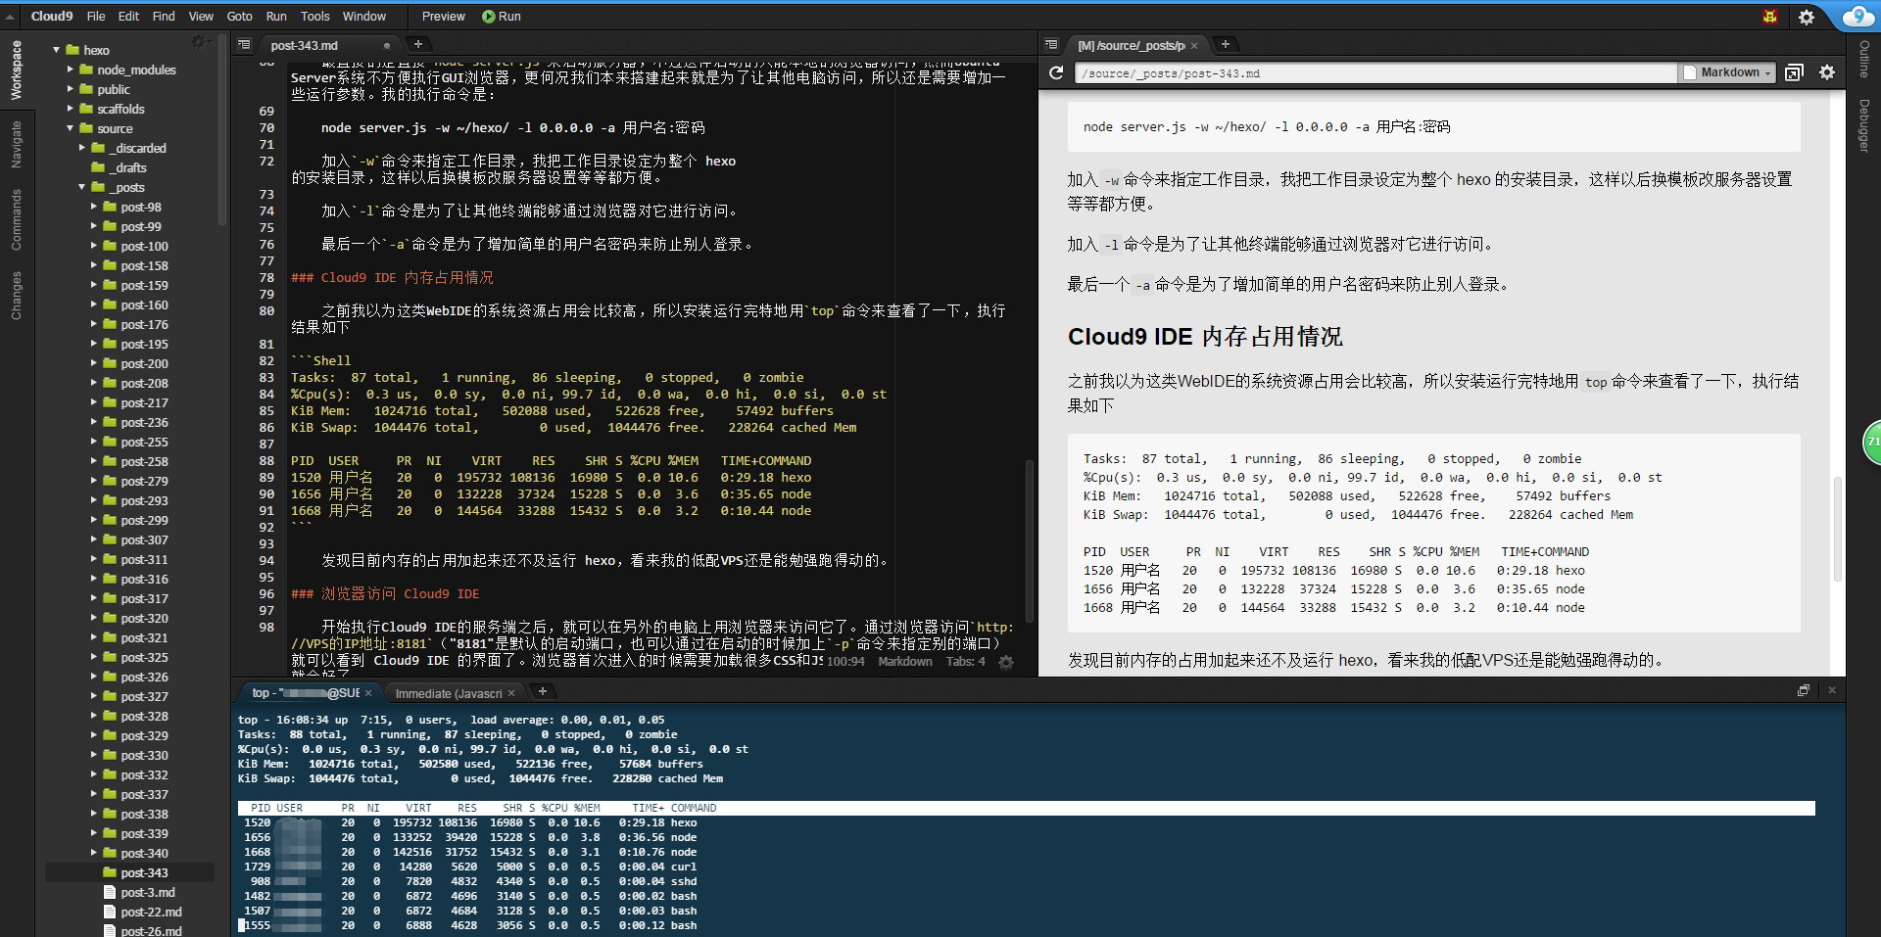Screen dimensions: 1881x937
Task: Open the Markdown previewer dropdown
Action: click(x=1729, y=72)
